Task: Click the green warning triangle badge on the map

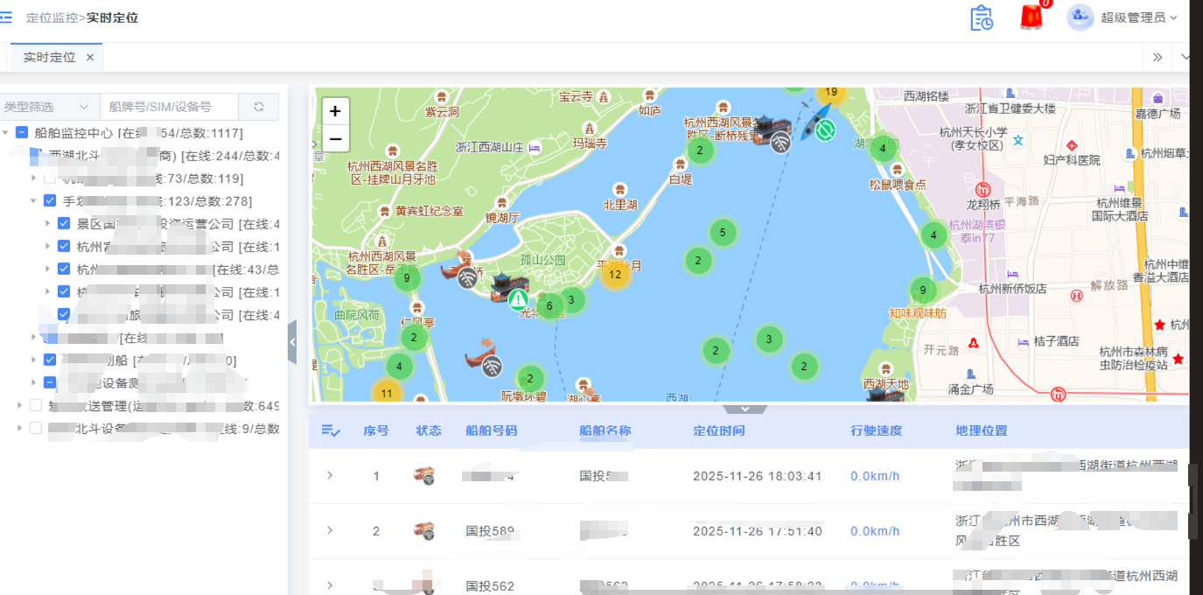Action: [518, 300]
